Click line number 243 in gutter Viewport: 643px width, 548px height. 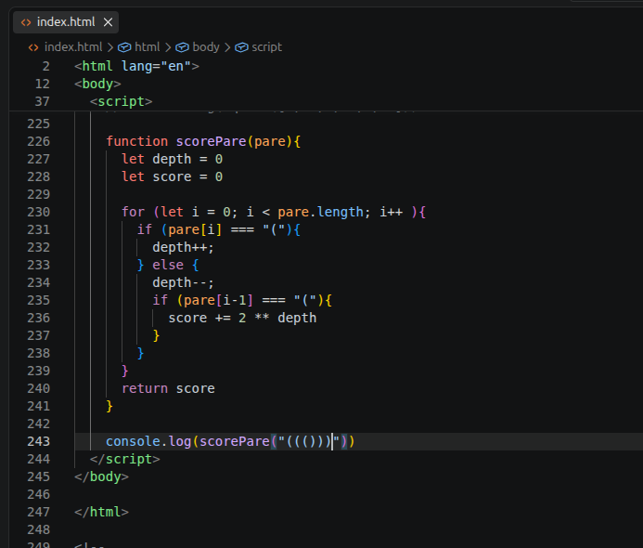38,441
